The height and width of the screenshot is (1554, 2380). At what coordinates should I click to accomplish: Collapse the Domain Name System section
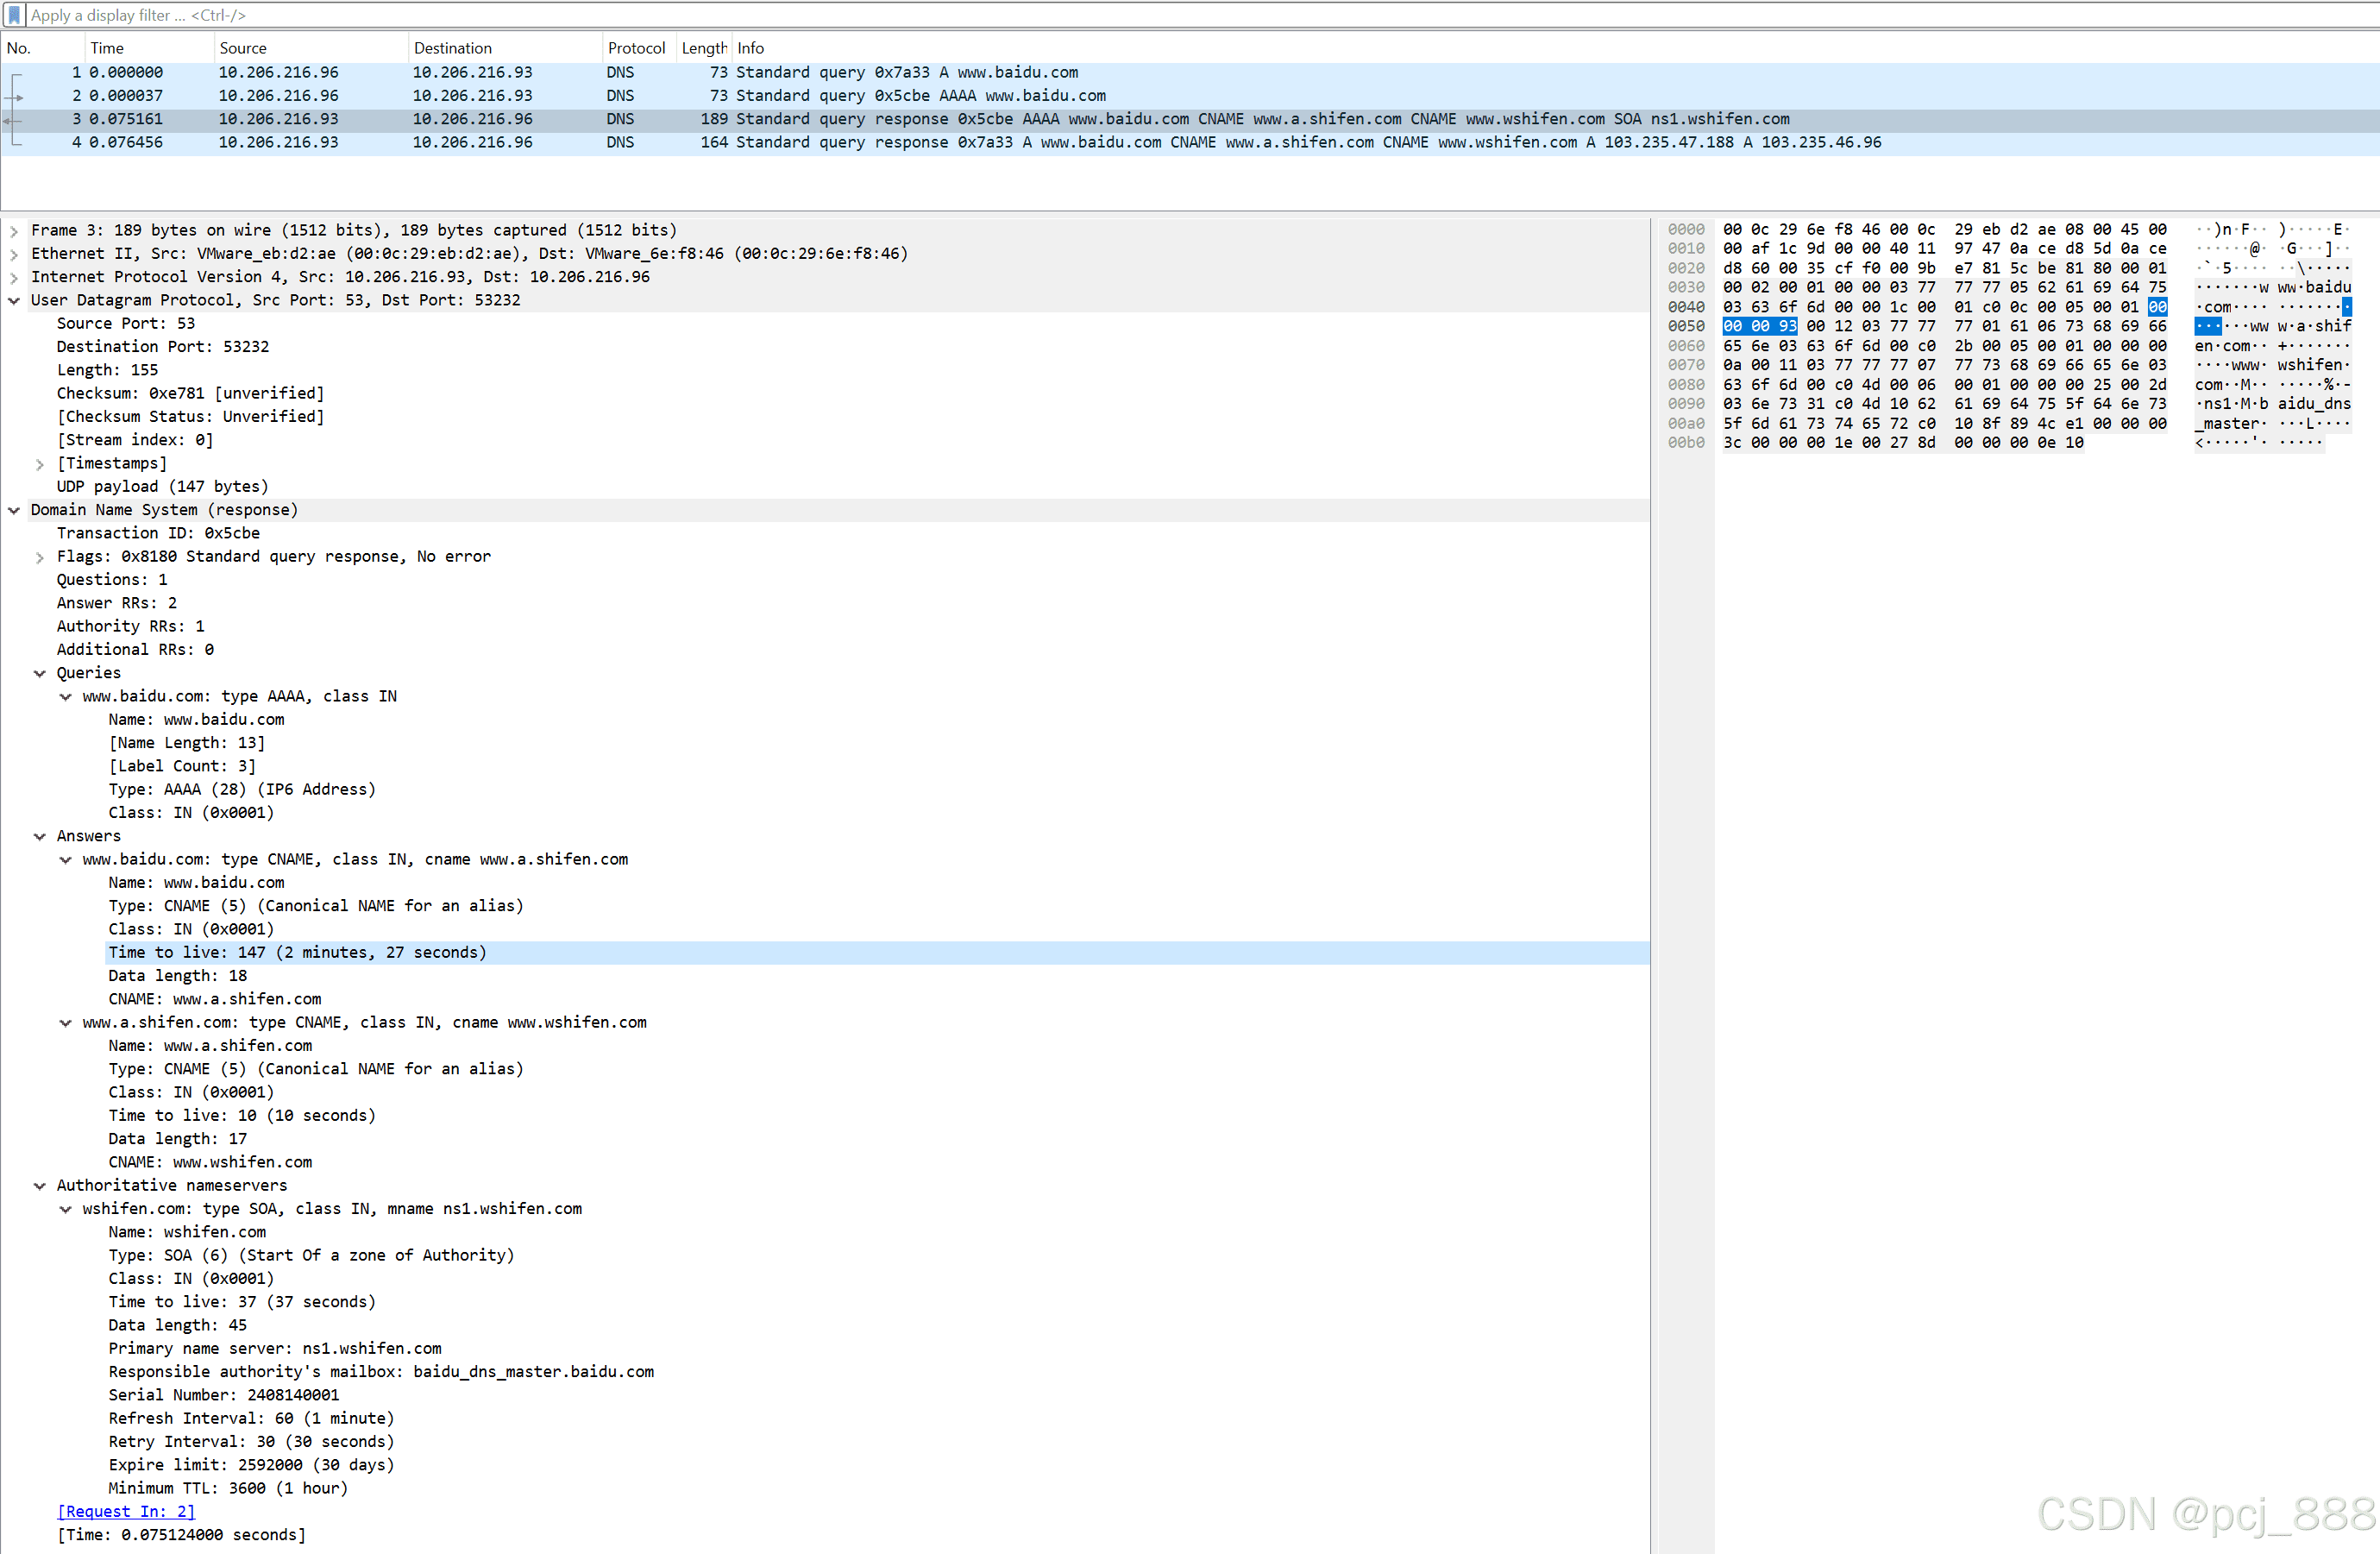(x=14, y=510)
